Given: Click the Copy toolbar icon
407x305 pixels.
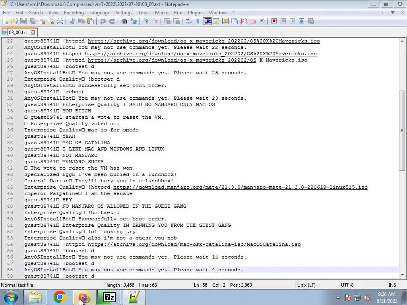Looking at the screenshot, I should click(x=81, y=21).
